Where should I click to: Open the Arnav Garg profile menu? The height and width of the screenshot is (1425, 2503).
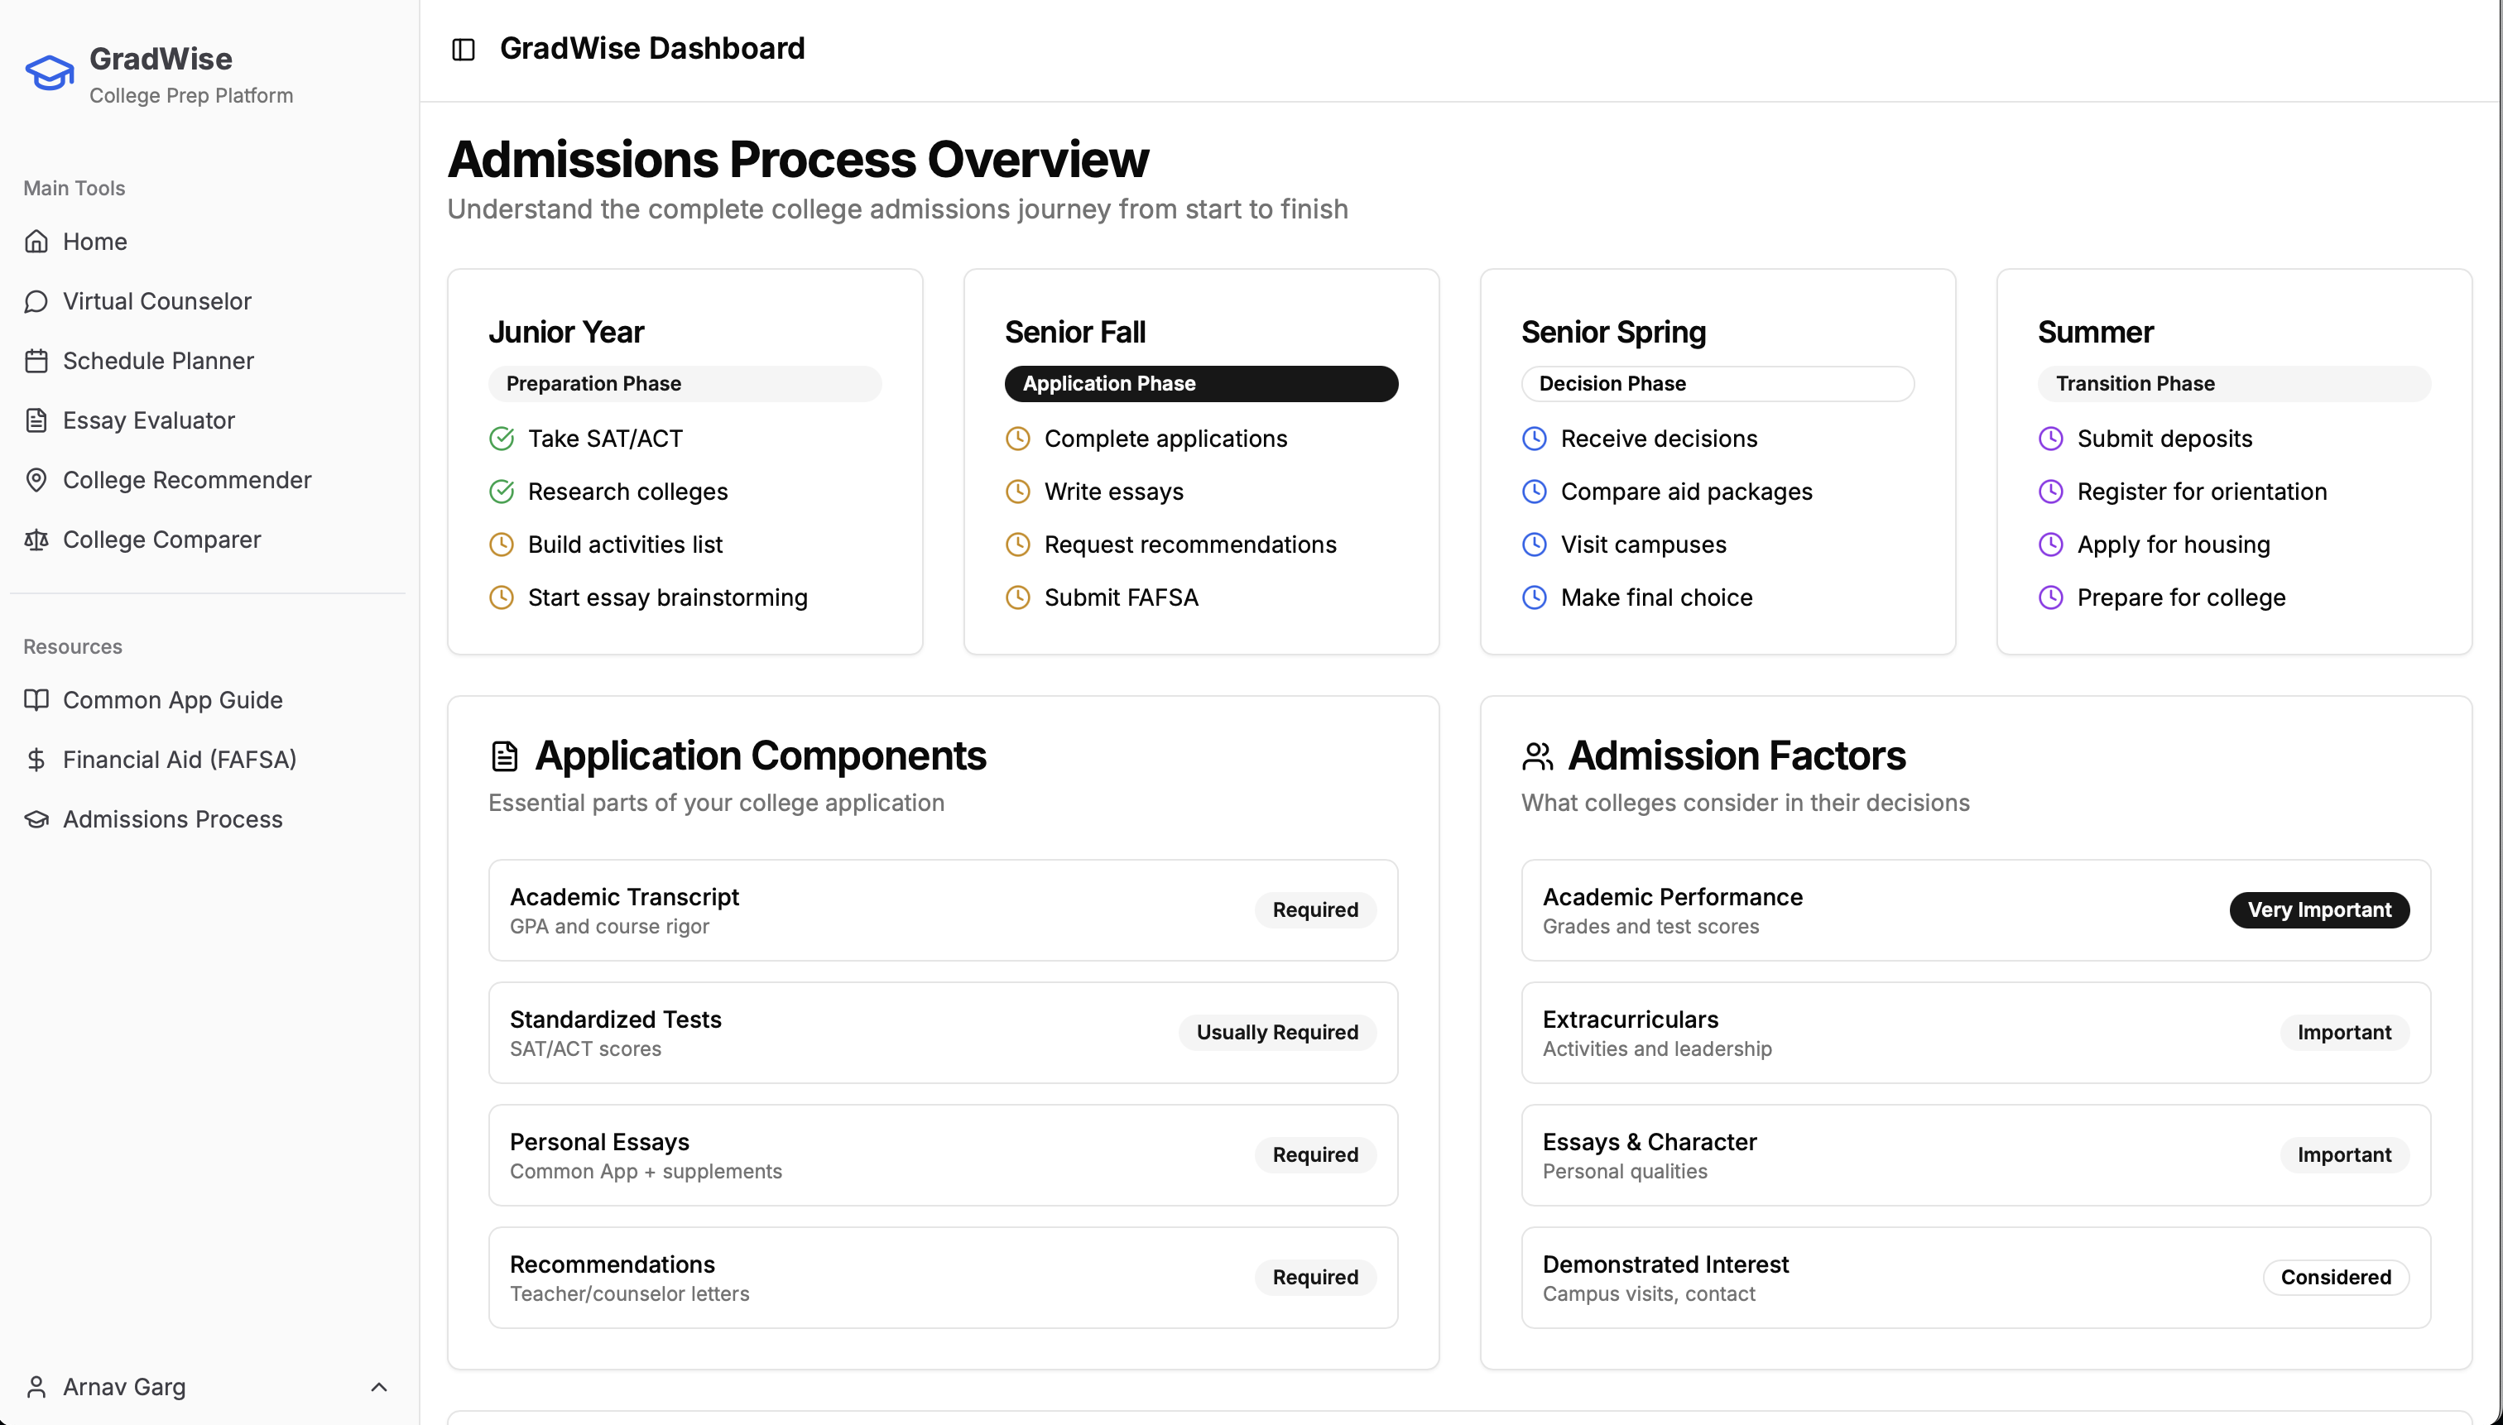pos(124,1387)
